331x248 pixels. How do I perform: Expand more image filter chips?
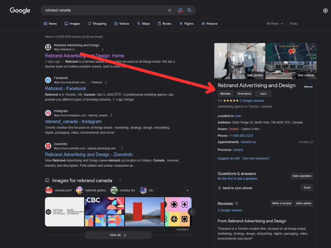tap(187, 190)
